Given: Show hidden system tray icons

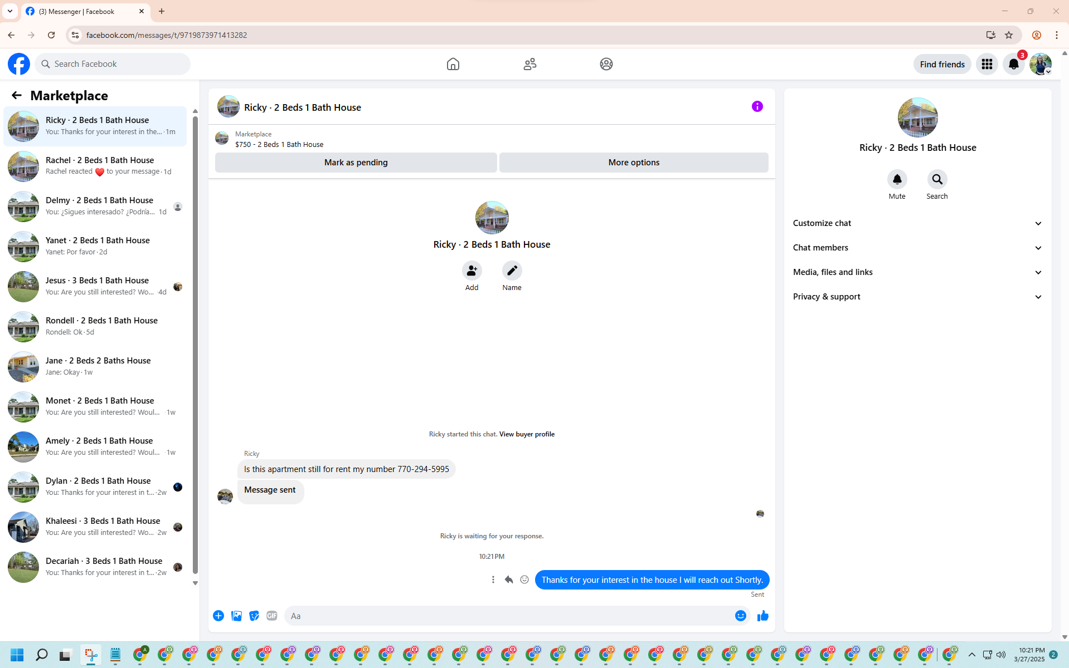Looking at the screenshot, I should pos(972,655).
